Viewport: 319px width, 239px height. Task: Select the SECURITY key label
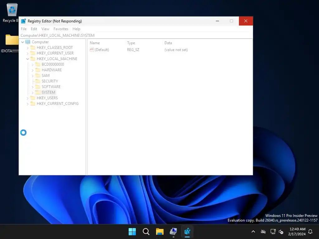[50, 81]
